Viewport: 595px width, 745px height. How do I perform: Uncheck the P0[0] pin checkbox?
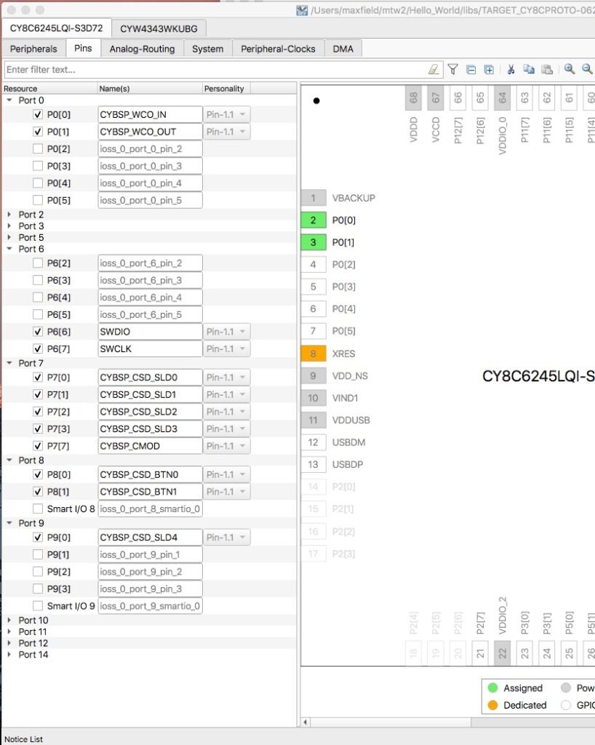click(x=38, y=114)
